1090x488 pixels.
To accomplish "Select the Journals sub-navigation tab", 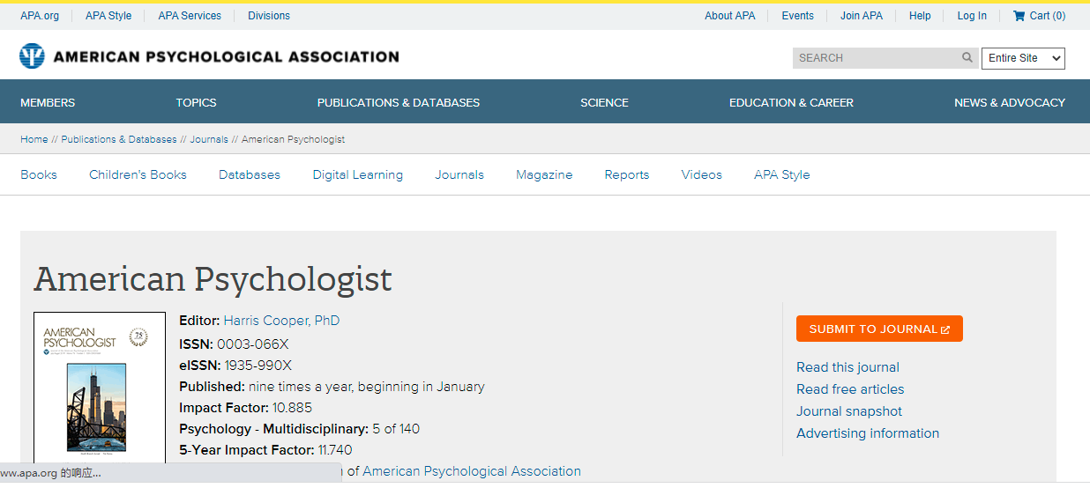I will 459,174.
